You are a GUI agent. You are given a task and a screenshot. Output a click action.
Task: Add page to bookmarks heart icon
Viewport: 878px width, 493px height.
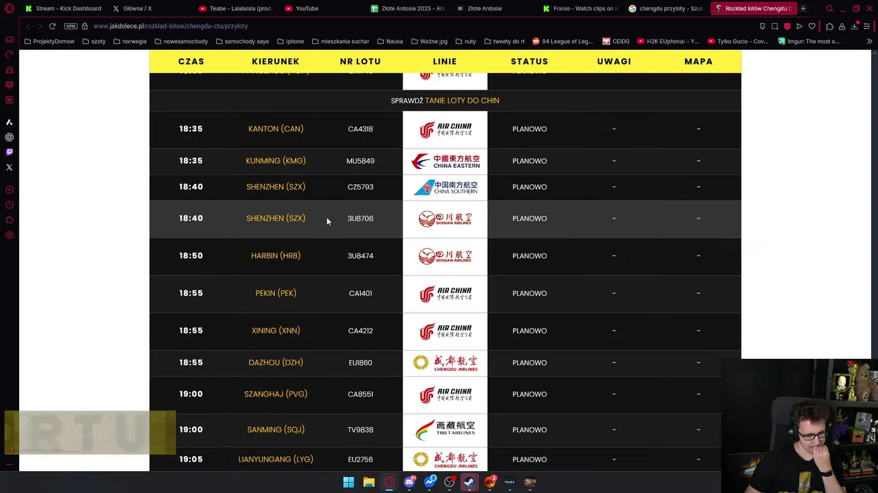pos(812,26)
